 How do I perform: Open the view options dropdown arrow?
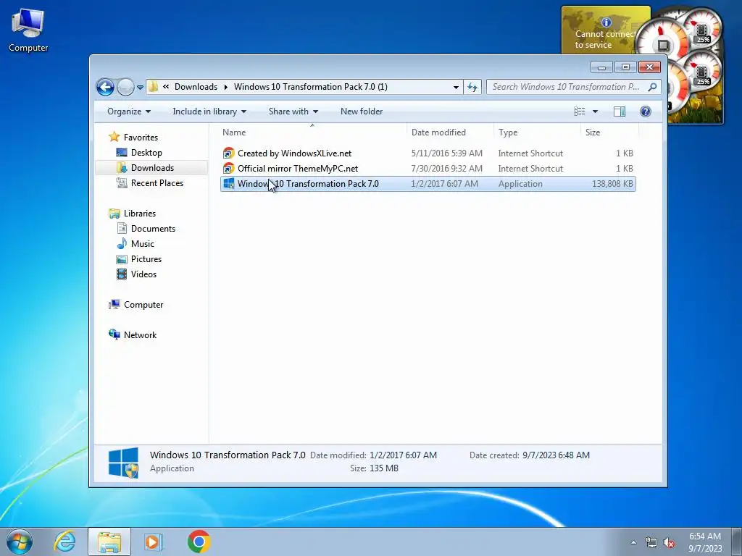point(596,111)
